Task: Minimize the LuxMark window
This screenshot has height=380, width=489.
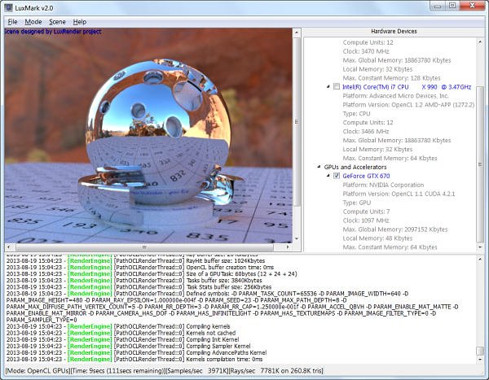Action: pos(438,6)
